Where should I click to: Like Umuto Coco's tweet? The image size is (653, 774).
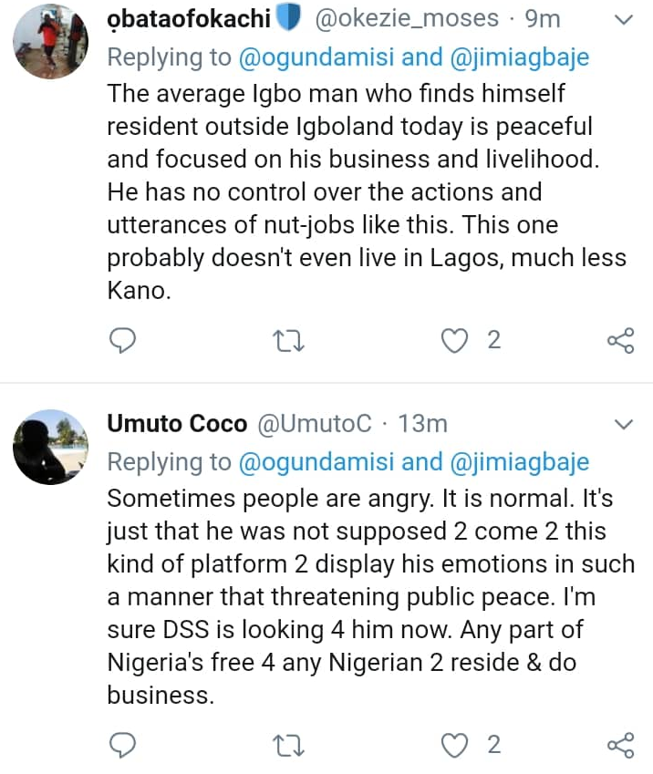pyautogui.click(x=453, y=745)
